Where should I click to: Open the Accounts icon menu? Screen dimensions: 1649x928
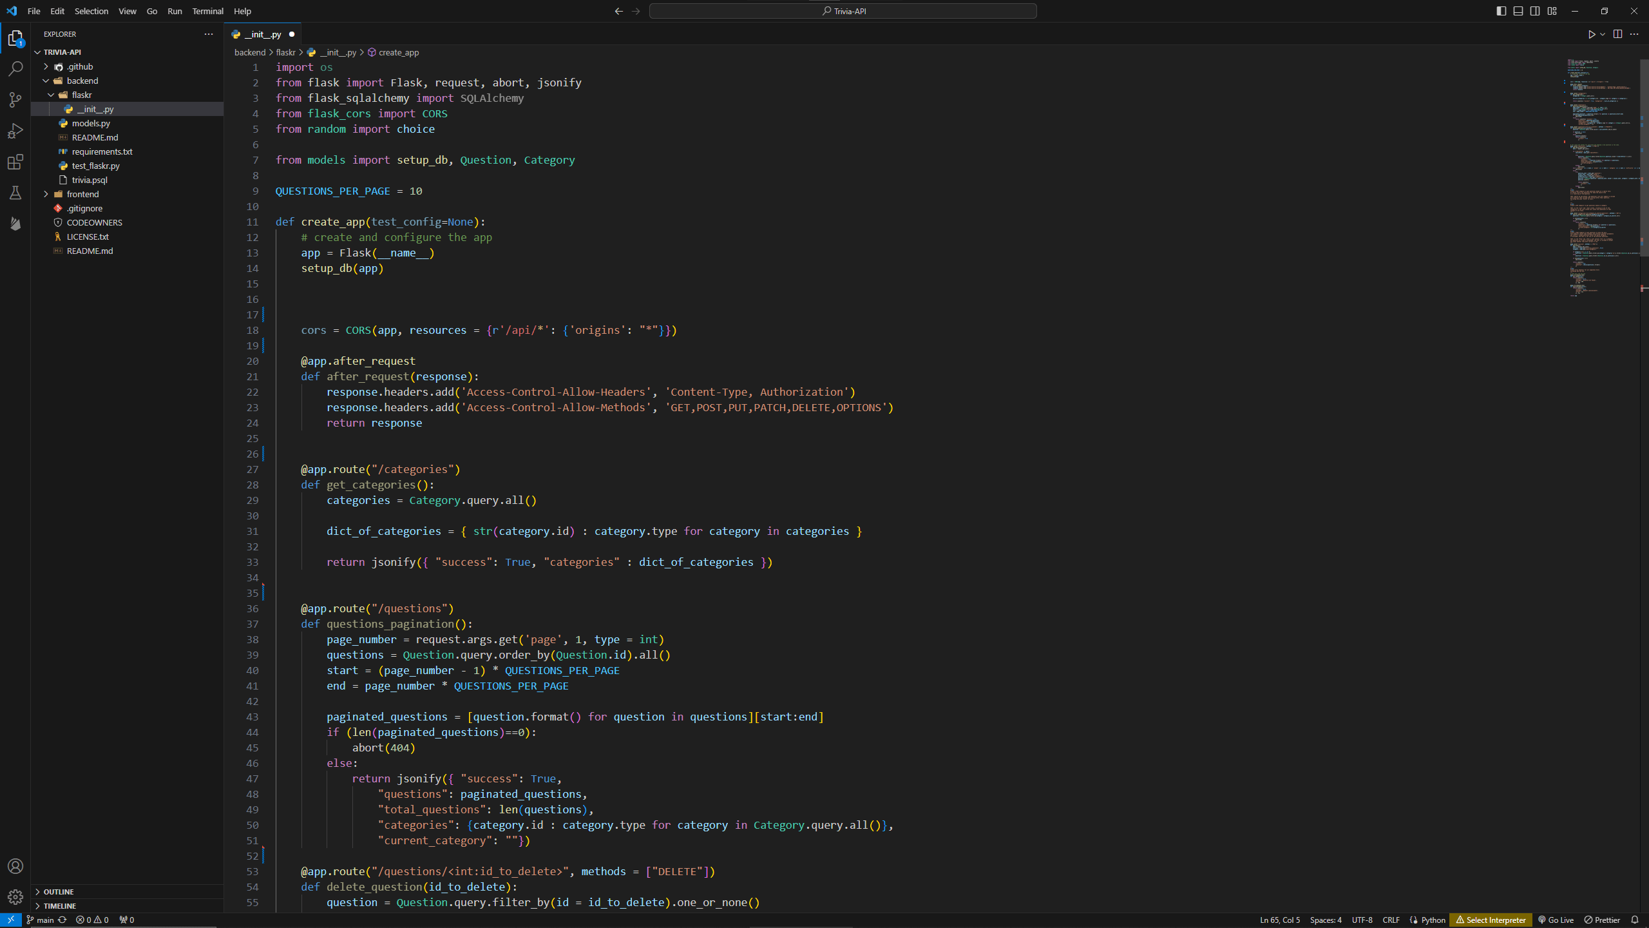point(15,866)
